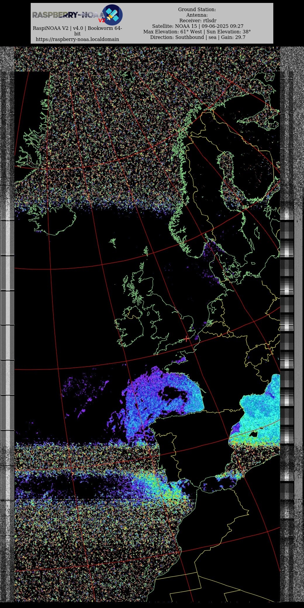This screenshot has width=304, height=608.
Task: Click the 'Antenna:' label
Action: (197, 15)
